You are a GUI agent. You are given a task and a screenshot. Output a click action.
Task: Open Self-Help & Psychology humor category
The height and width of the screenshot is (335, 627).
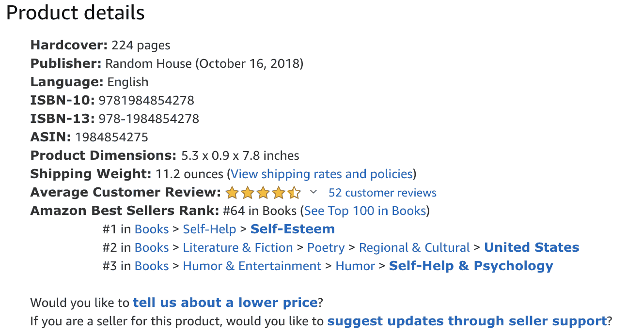pos(471,266)
